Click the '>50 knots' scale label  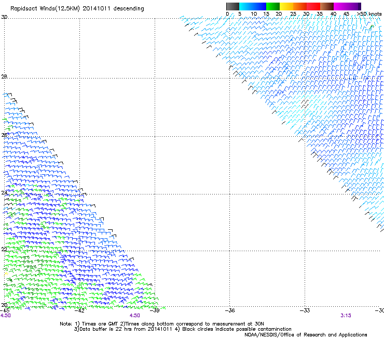pos(369,14)
